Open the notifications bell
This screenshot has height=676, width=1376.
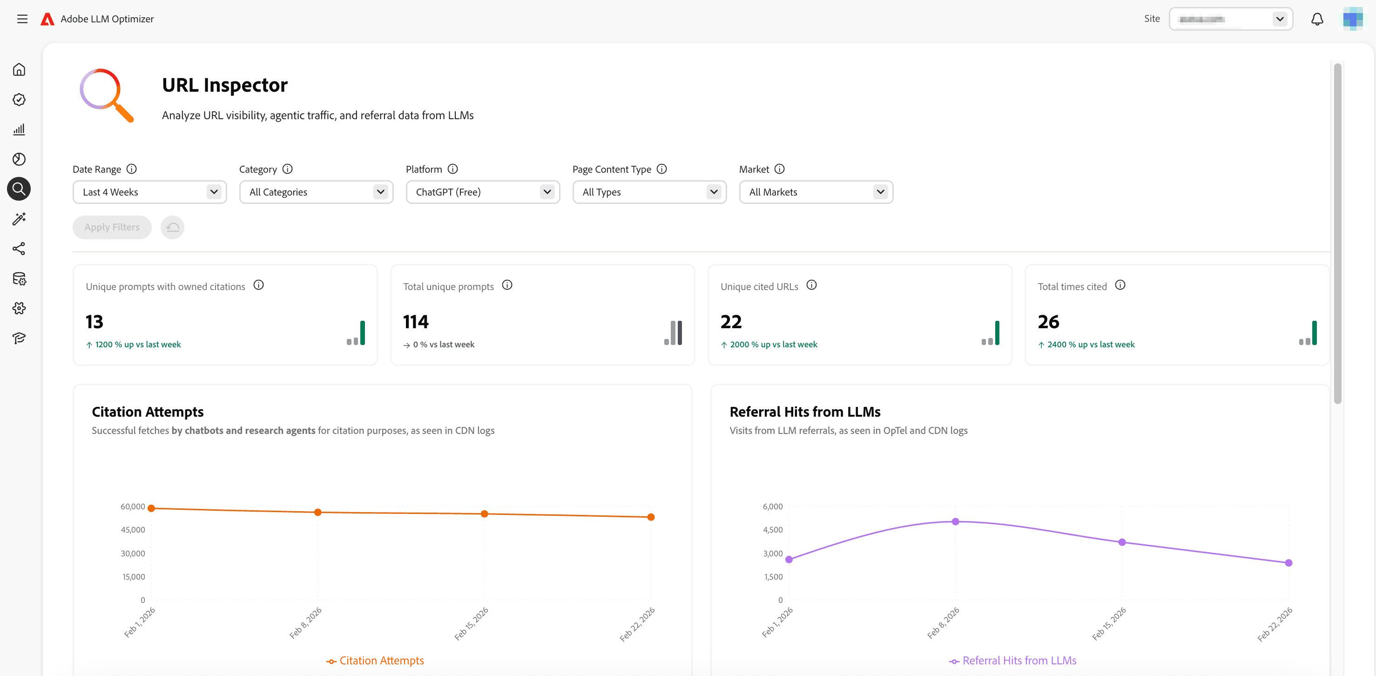pyautogui.click(x=1317, y=19)
